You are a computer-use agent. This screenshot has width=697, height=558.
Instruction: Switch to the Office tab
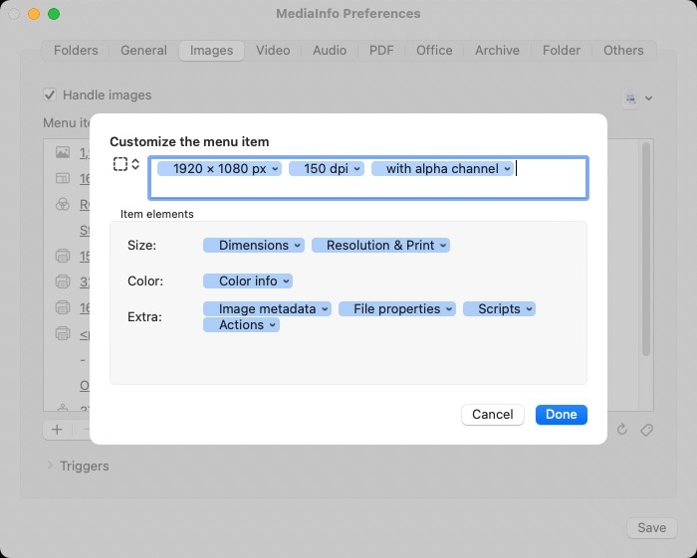click(x=434, y=51)
